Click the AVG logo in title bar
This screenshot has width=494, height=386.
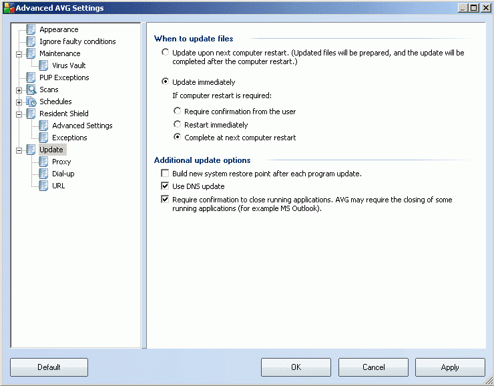pyautogui.click(x=9, y=8)
